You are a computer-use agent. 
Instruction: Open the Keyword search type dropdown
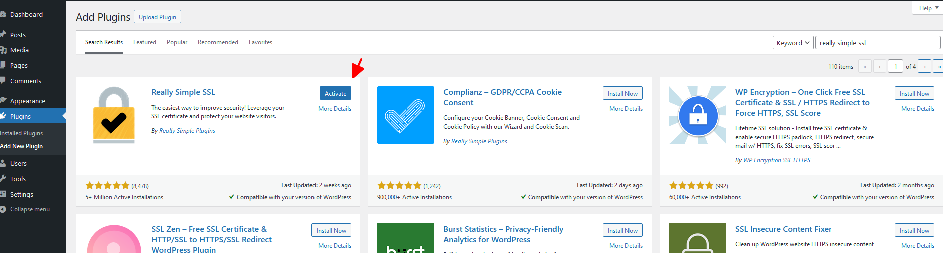(793, 43)
